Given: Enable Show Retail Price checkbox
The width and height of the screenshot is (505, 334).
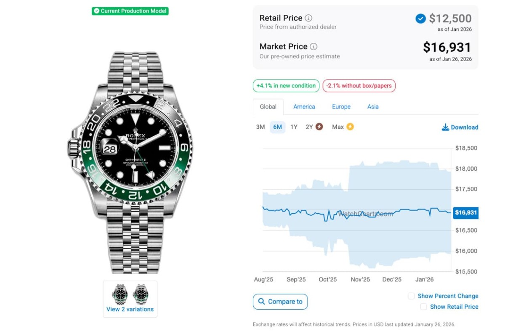Looking at the screenshot, I should point(423,307).
